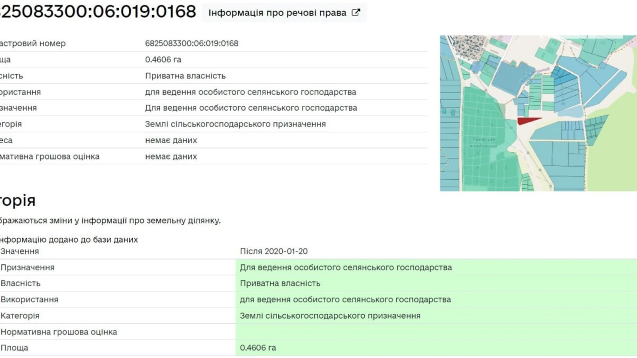This screenshot has height=358, width=637.
Task: Click the external link icon beside речові права
Action: click(356, 13)
